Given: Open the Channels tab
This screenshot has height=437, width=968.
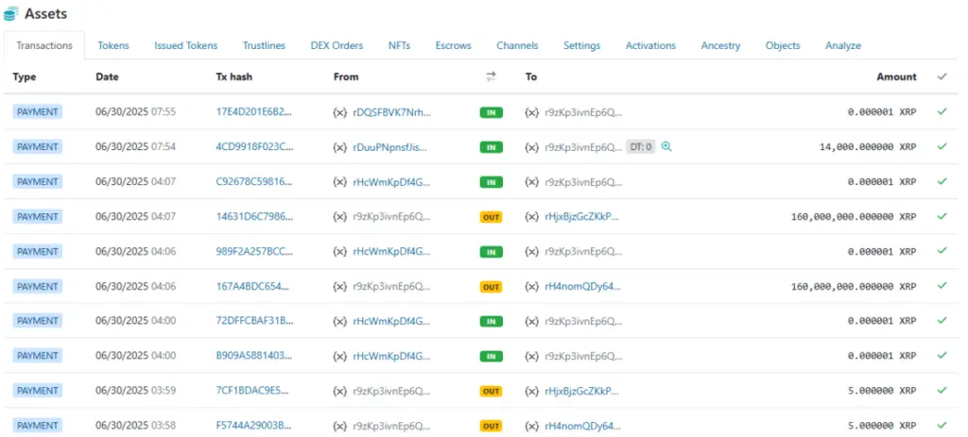Looking at the screenshot, I should point(517,45).
